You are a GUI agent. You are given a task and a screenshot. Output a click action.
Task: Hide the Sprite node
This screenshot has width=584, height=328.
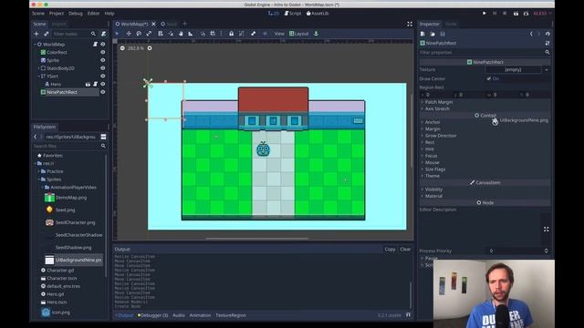coord(103,60)
